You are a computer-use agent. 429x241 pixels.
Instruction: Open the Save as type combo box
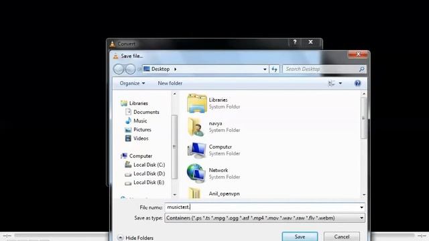pos(265,218)
